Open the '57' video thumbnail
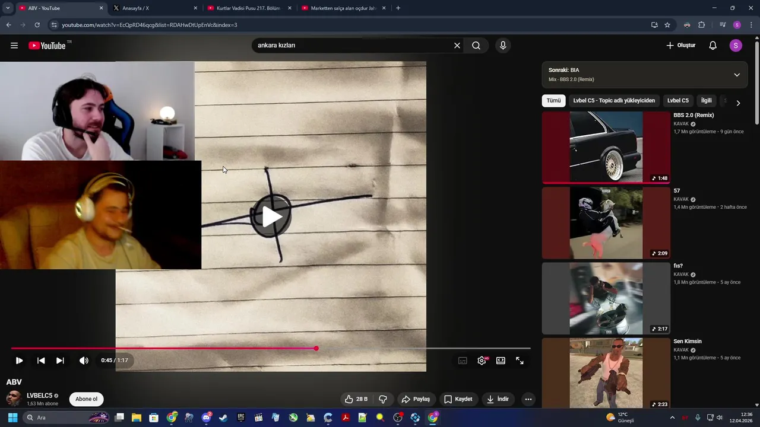 [606, 223]
